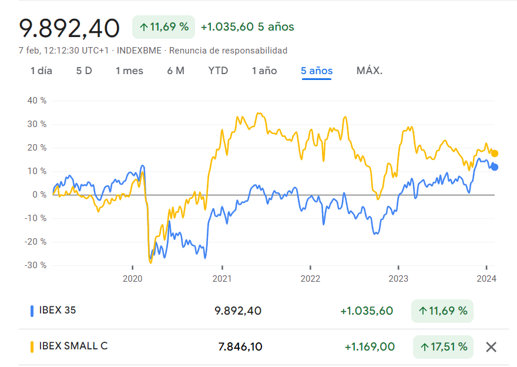The image size is (517, 367).
Task: Click the 17,51 % green change badge
Action: [x=442, y=346]
